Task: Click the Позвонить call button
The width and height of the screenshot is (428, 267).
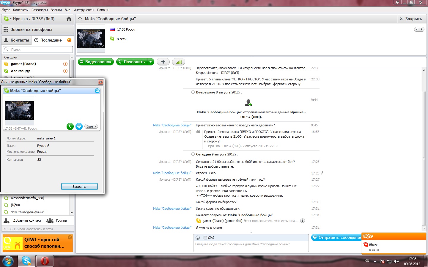Action: click(x=132, y=62)
